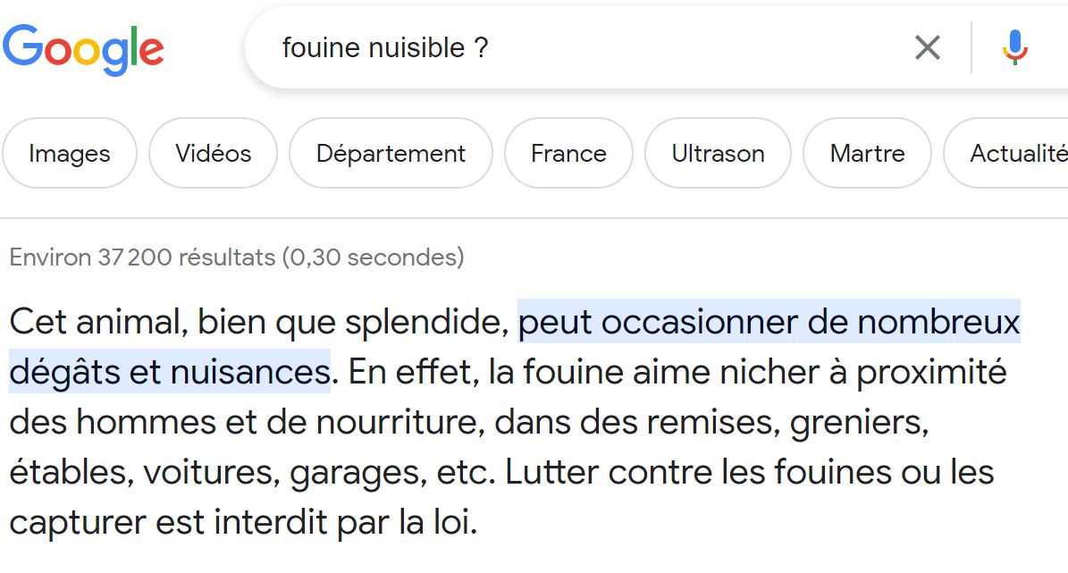
Task: Apply the France filter chip
Action: click(568, 153)
